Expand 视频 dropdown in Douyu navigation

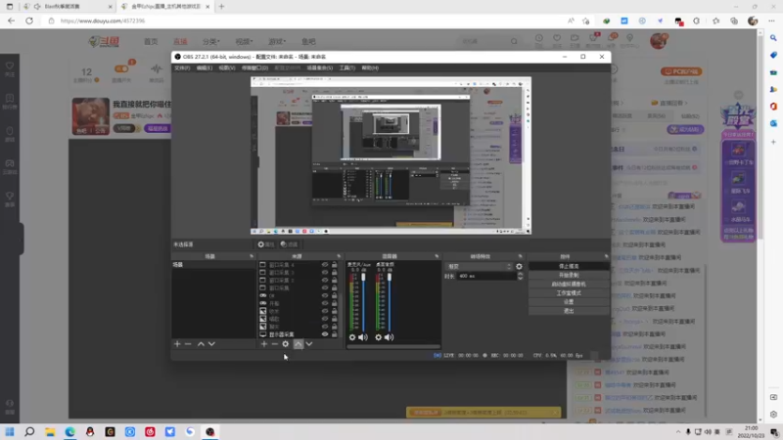click(x=244, y=41)
